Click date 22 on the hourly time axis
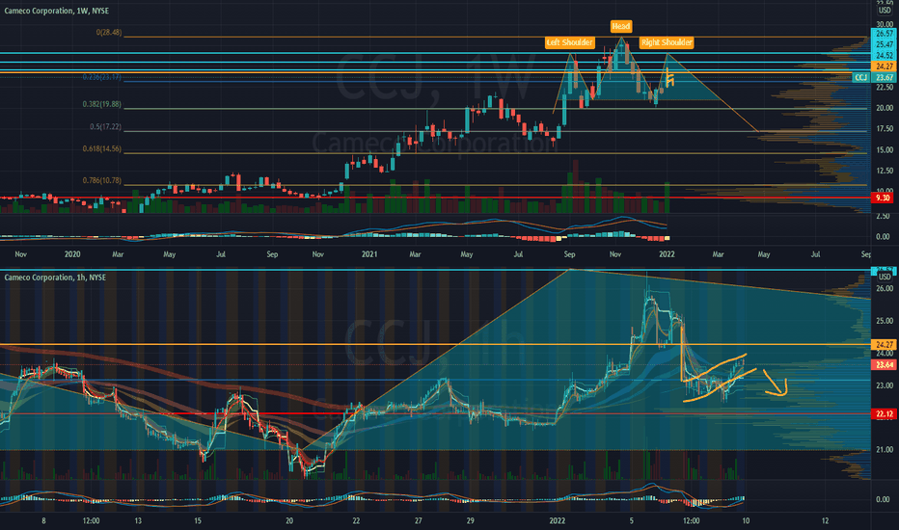The image size is (899, 530). click(356, 520)
